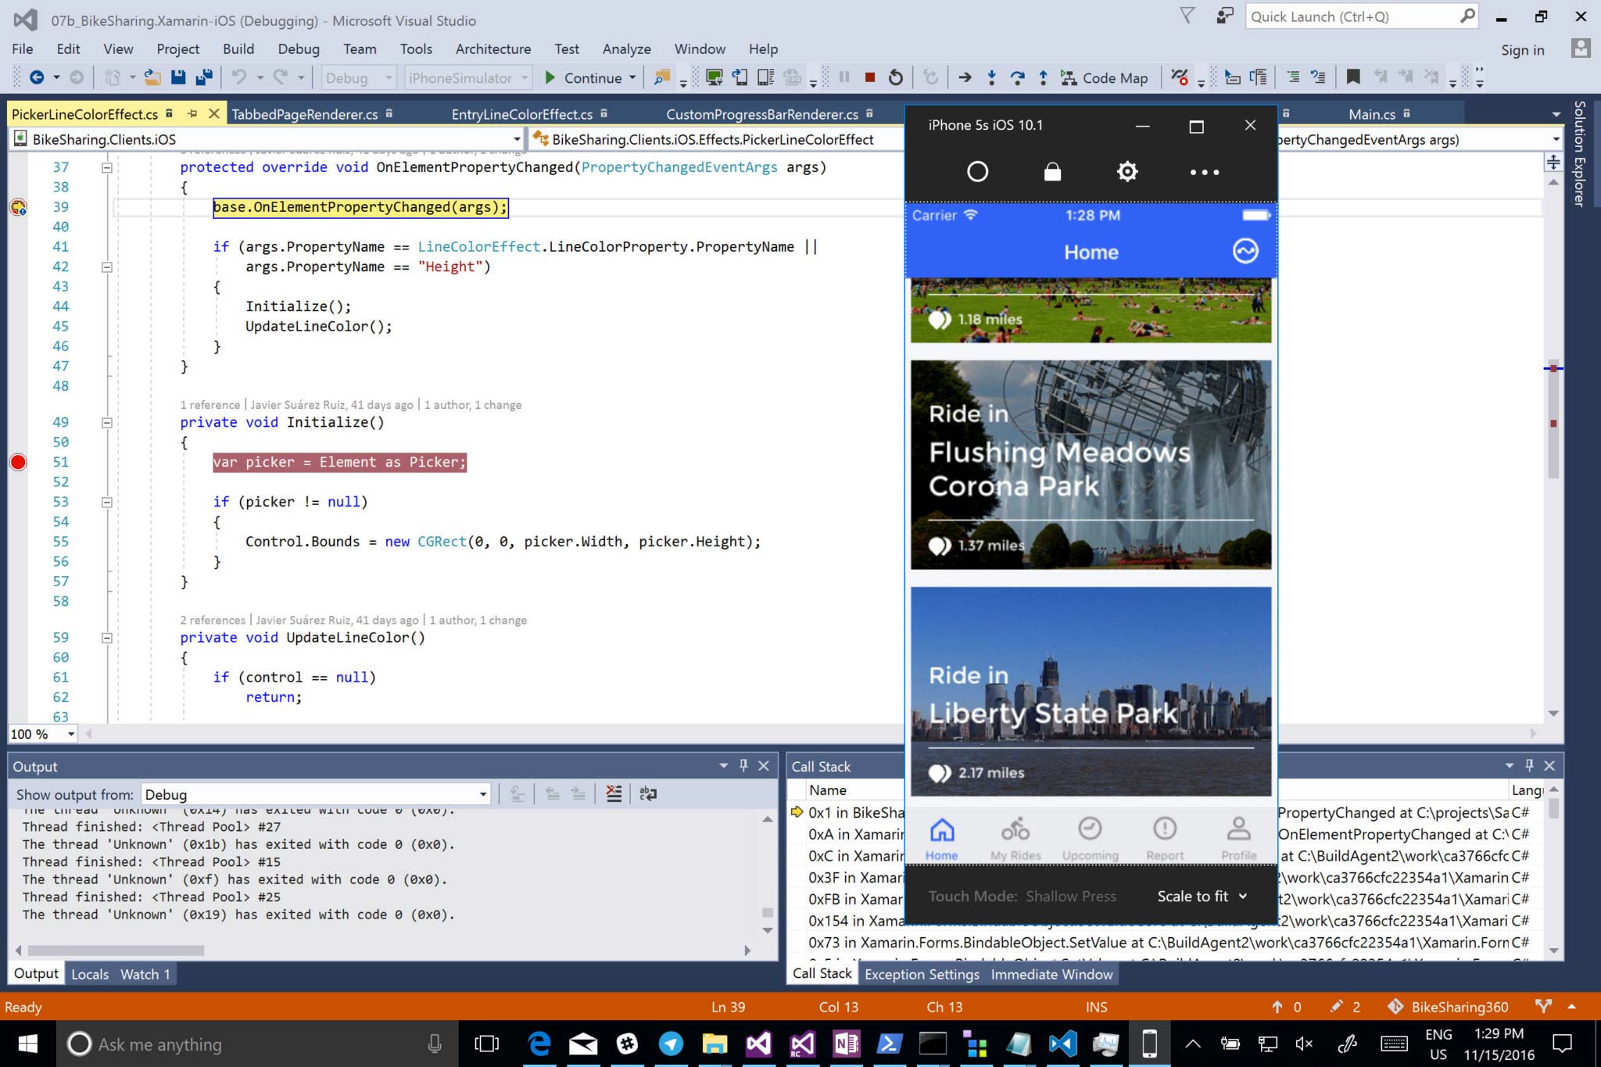
Task: Toggle word wrap in the Output window
Action: [x=647, y=793]
